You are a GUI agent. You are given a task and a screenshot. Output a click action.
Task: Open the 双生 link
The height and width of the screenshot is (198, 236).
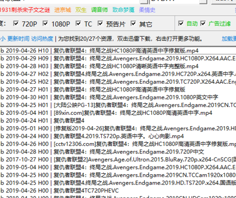[81, 10]
